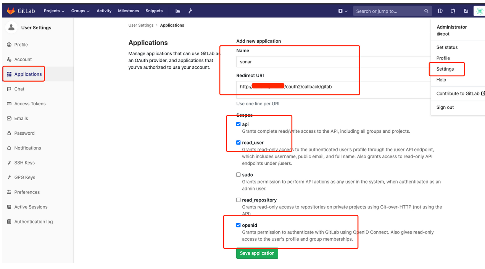Enable the sudo scope
Image resolution: width=485 pixels, height=269 pixels.
click(238, 175)
